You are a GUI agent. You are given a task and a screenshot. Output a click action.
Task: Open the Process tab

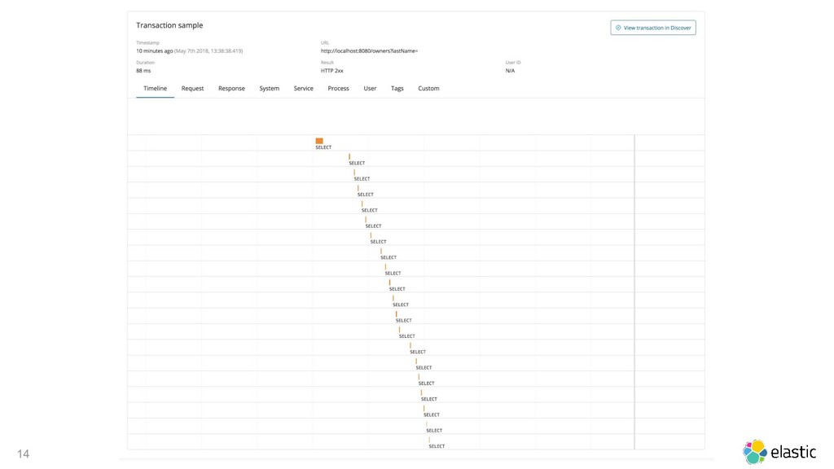(338, 88)
